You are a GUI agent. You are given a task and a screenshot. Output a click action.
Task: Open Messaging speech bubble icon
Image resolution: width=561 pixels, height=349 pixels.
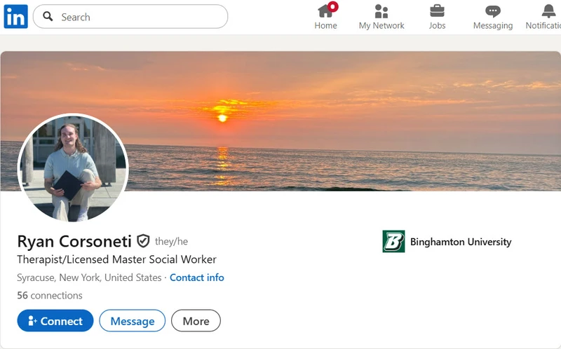point(493,11)
